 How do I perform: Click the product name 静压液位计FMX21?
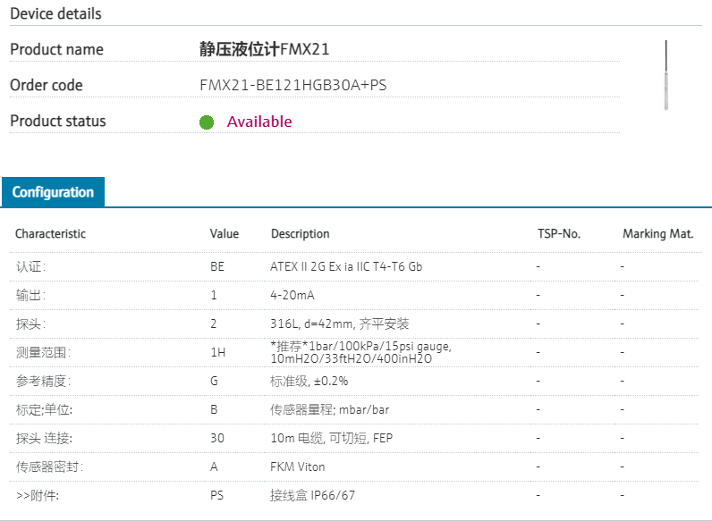point(264,50)
